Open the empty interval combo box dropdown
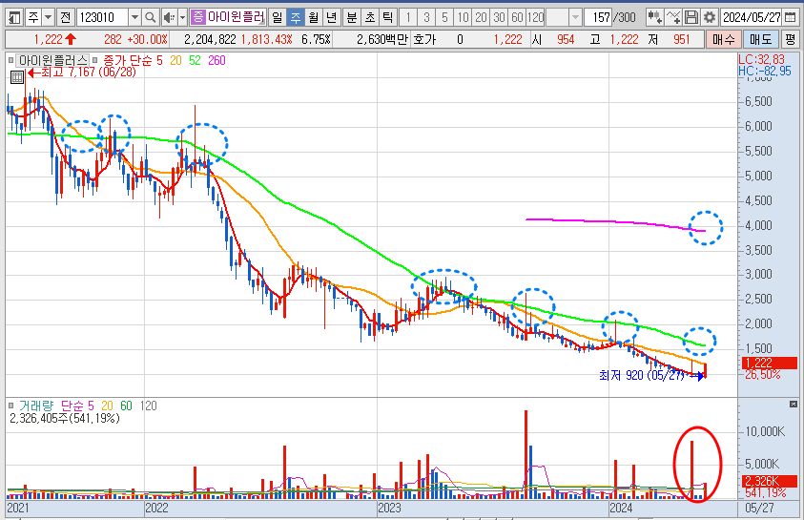The width and height of the screenshot is (804, 520). [x=575, y=18]
